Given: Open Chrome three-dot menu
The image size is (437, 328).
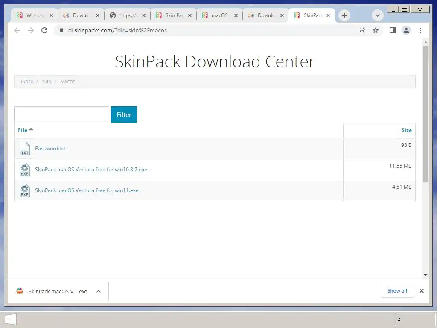Looking at the screenshot, I should (420, 30).
